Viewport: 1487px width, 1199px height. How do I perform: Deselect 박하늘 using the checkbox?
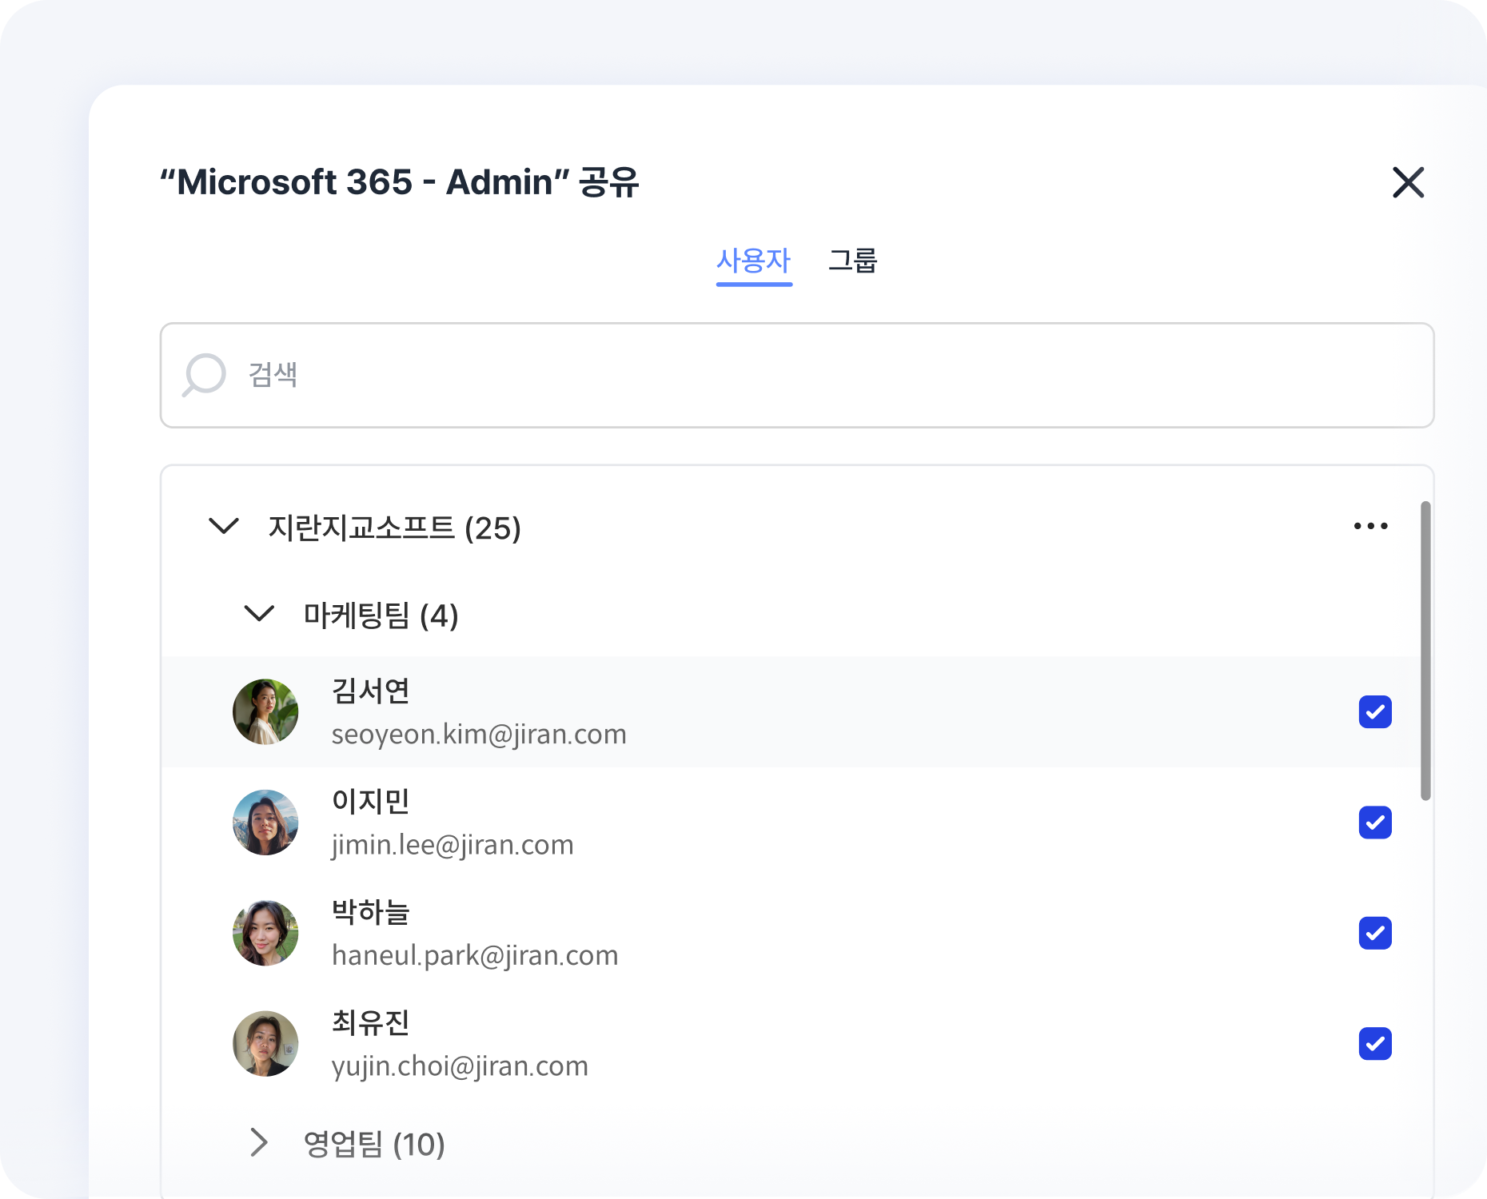pyautogui.click(x=1375, y=933)
